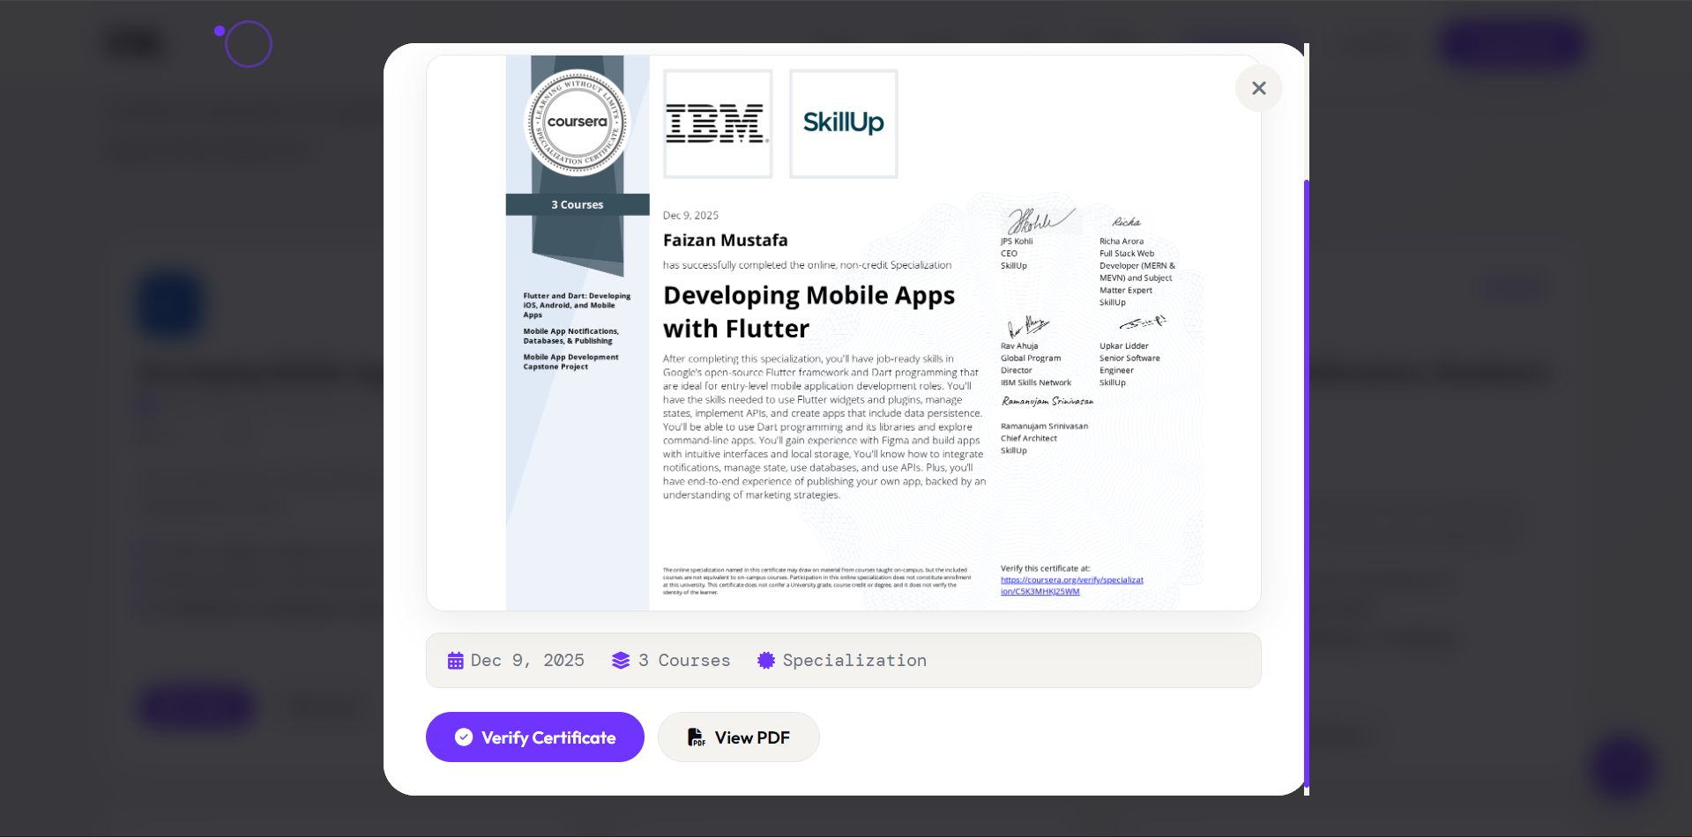Screen dimensions: 1692x837
Task: Click the badge icon beside Specialization
Action: pos(766,661)
